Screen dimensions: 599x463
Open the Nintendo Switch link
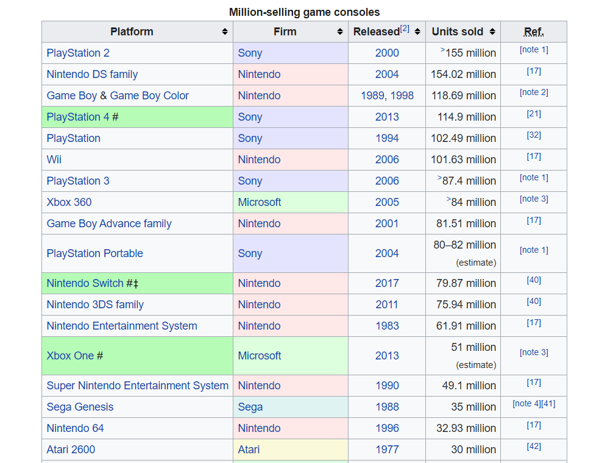click(x=85, y=283)
